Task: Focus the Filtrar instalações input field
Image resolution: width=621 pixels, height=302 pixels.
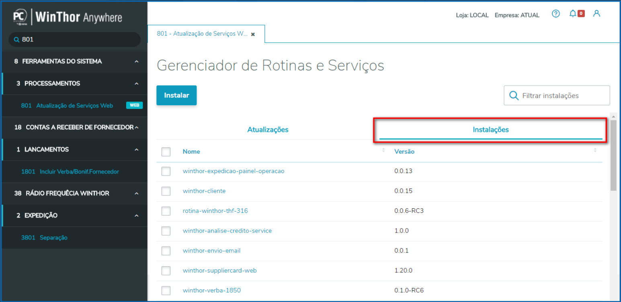Action: (557, 96)
